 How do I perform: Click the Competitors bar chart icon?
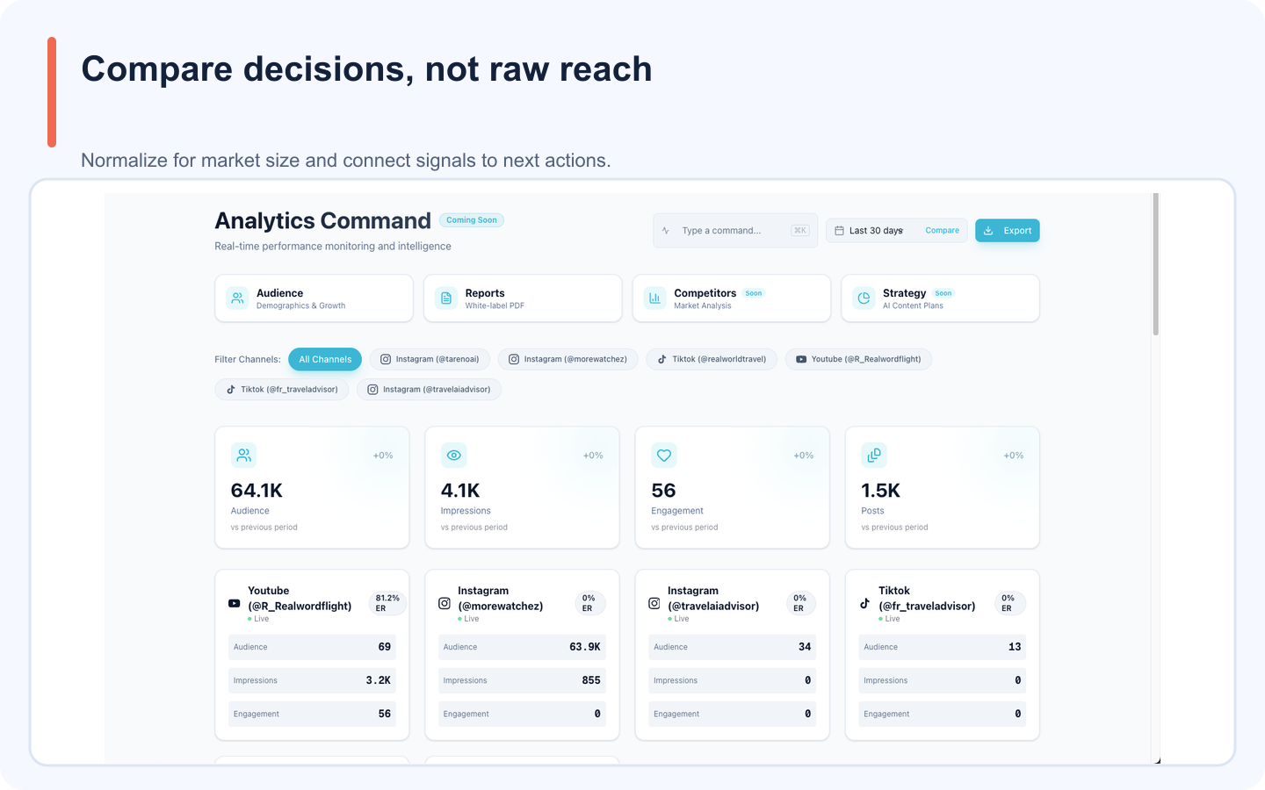pos(654,298)
